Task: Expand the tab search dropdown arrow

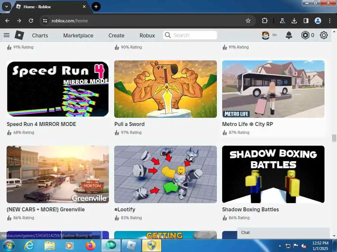Action: (7, 7)
